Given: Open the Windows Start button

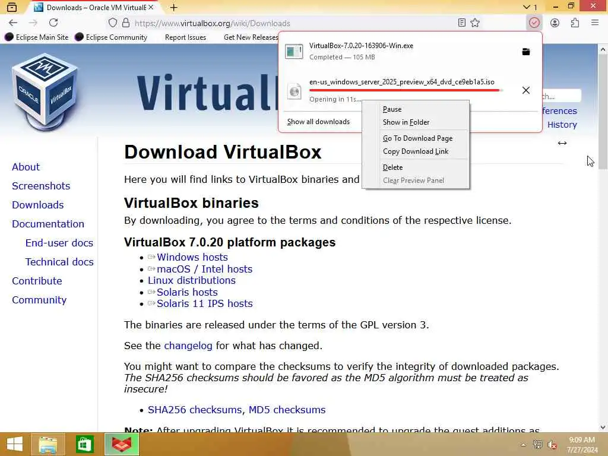Looking at the screenshot, I should (x=15, y=444).
